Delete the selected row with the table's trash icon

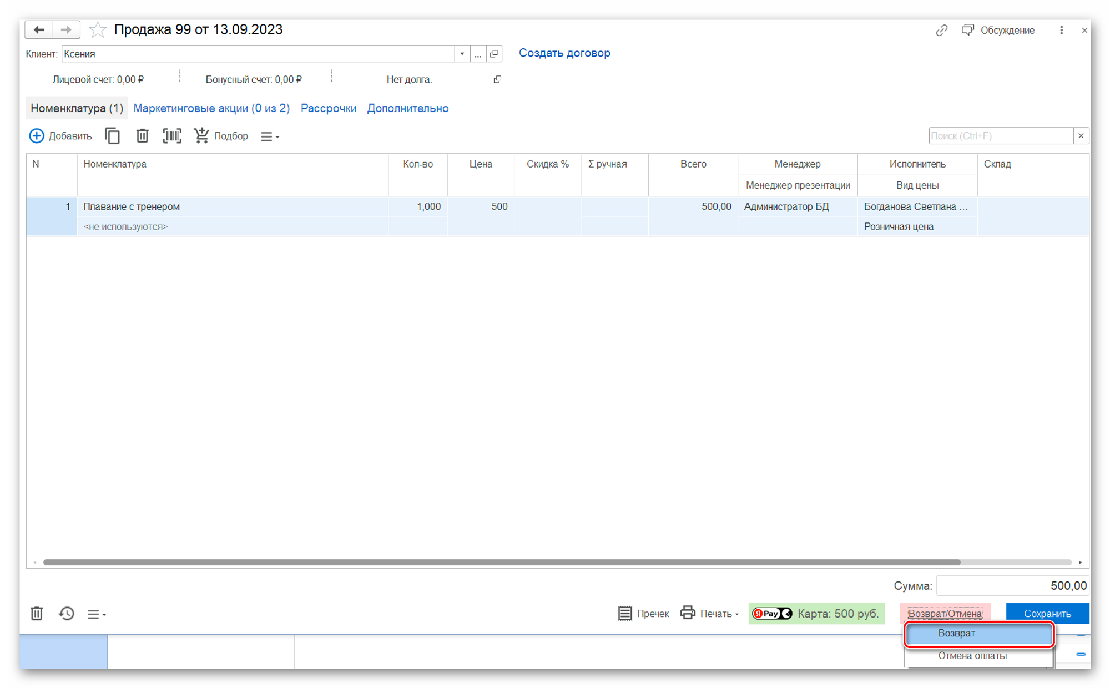click(x=142, y=136)
